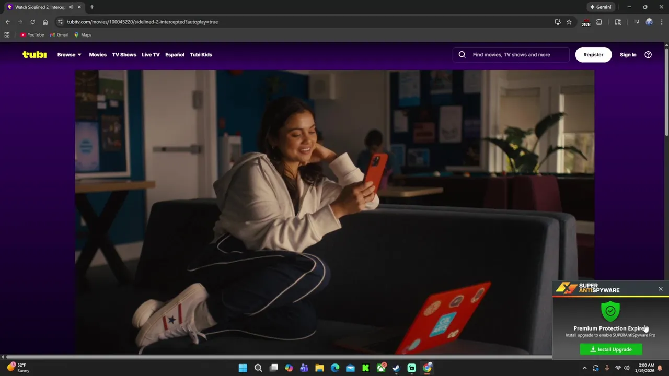Open a new browser tab
Screen dimensions: 669x376
click(x=92, y=7)
